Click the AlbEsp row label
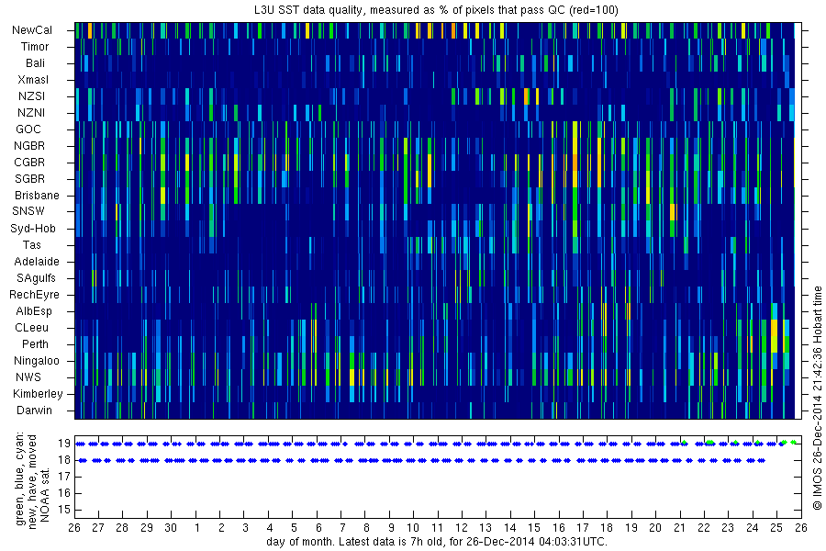Screen dimensions: 826x551 tap(34, 311)
